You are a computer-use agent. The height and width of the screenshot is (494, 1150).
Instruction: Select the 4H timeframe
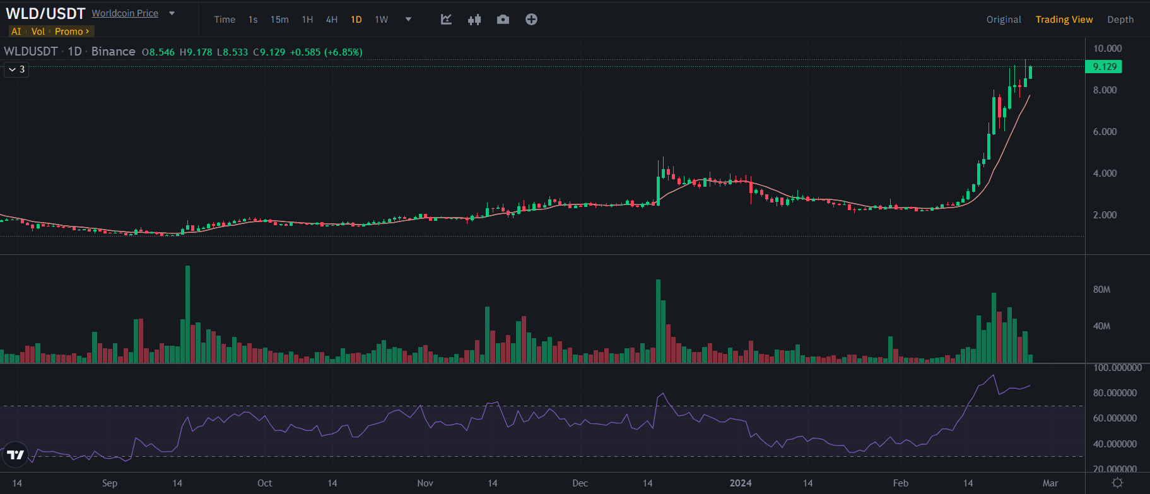[x=332, y=20]
